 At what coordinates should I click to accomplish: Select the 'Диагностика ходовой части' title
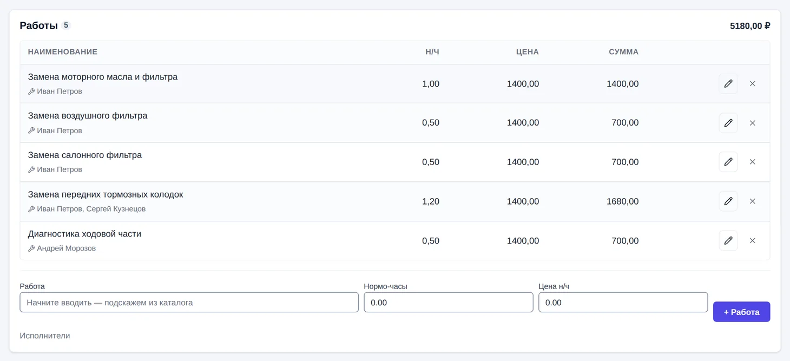pyautogui.click(x=84, y=234)
